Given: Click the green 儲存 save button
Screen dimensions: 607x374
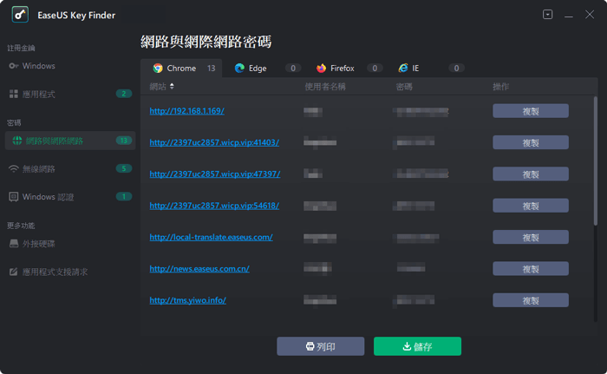Looking at the screenshot, I should pyautogui.click(x=417, y=346).
